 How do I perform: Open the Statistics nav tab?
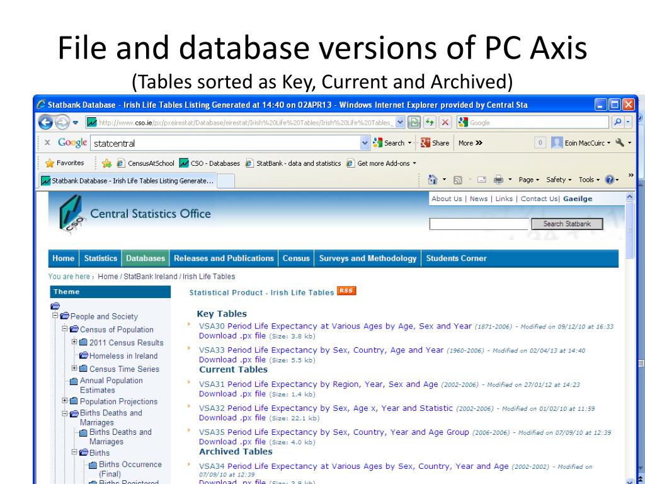(x=100, y=258)
